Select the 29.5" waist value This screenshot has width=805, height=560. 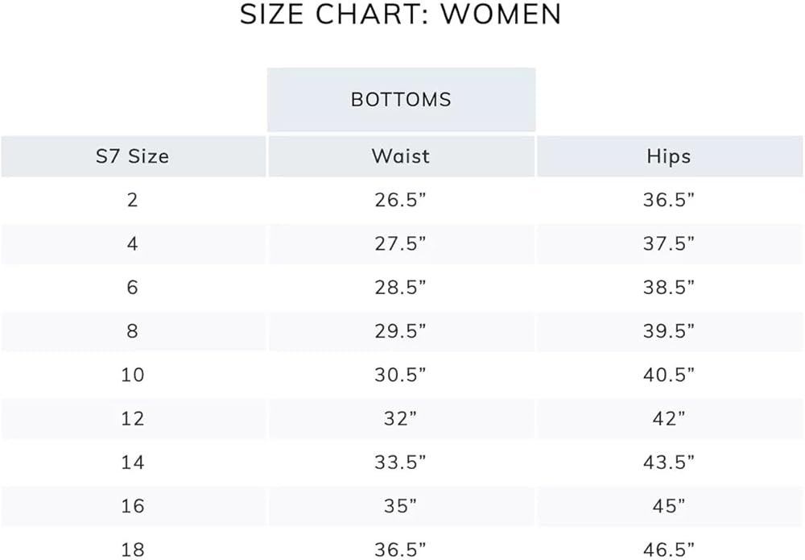click(401, 331)
